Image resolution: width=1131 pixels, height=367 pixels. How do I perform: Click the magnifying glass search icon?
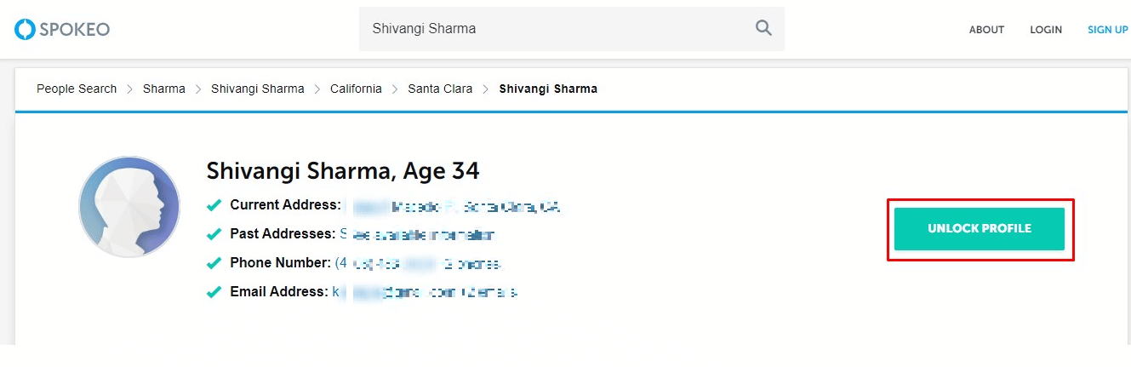(763, 28)
